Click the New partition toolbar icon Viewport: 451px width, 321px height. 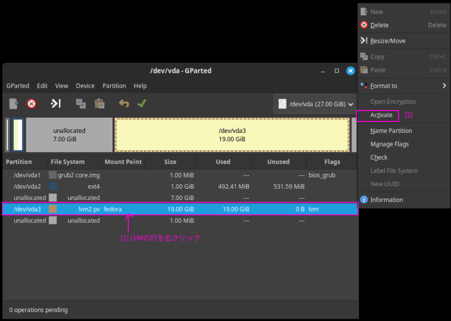13,104
